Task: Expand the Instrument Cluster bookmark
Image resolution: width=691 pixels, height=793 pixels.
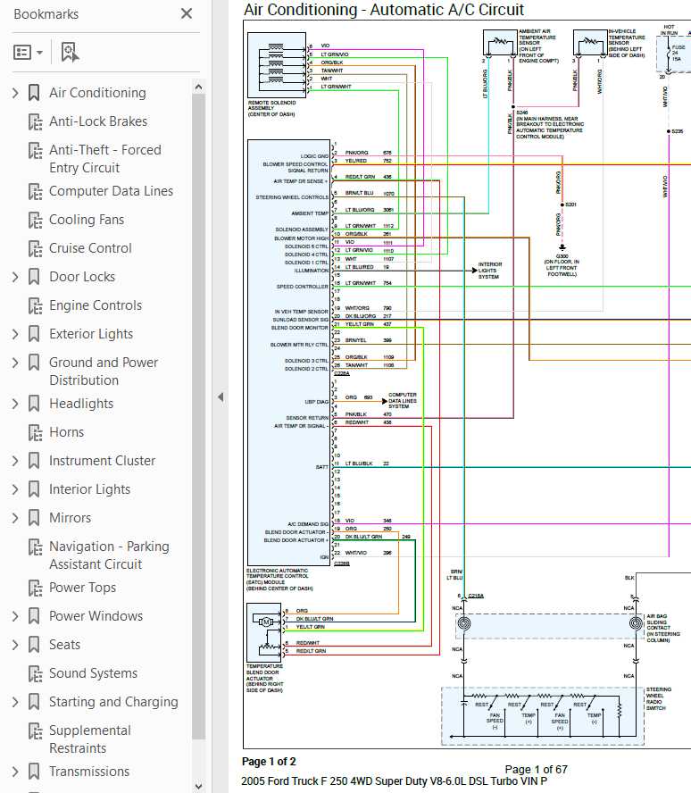Action: coord(15,461)
